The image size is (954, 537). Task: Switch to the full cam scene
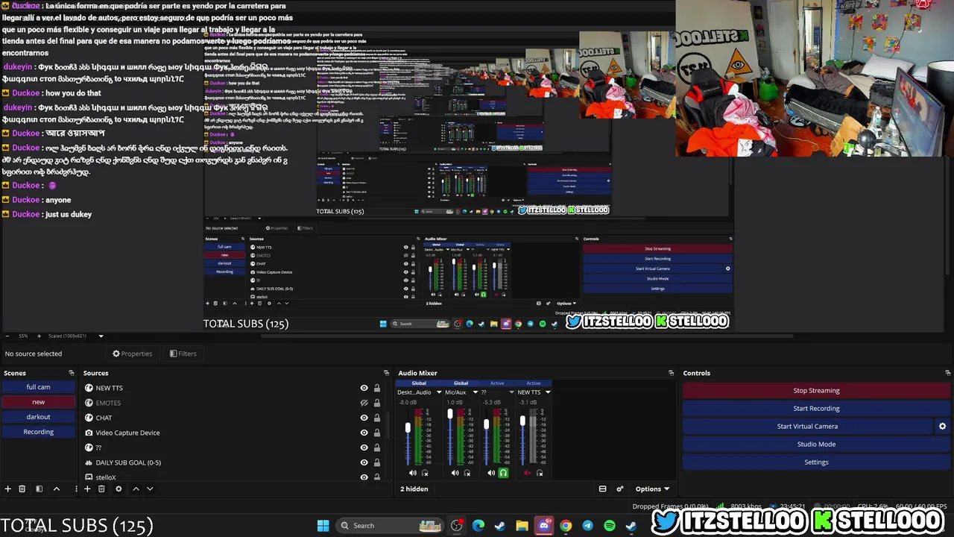pos(38,387)
